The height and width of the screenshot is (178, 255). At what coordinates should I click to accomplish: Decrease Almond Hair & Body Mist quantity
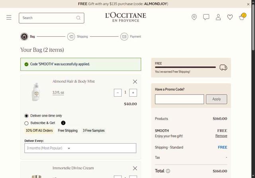pos(118,93)
